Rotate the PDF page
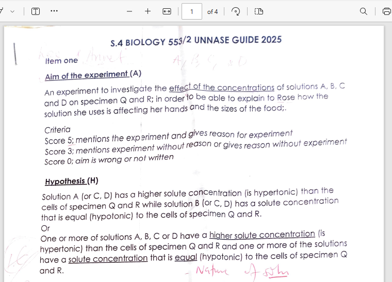The height and width of the screenshot is (282, 392). coord(236,11)
